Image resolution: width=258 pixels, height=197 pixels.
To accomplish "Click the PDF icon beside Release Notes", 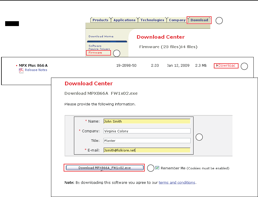I will pos(21,70).
